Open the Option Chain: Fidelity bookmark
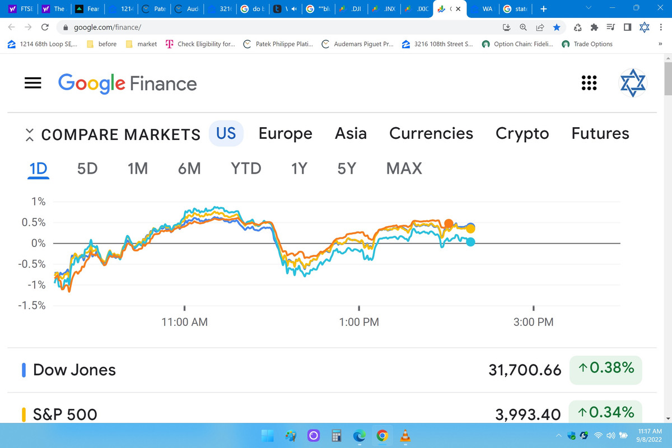 519,44
